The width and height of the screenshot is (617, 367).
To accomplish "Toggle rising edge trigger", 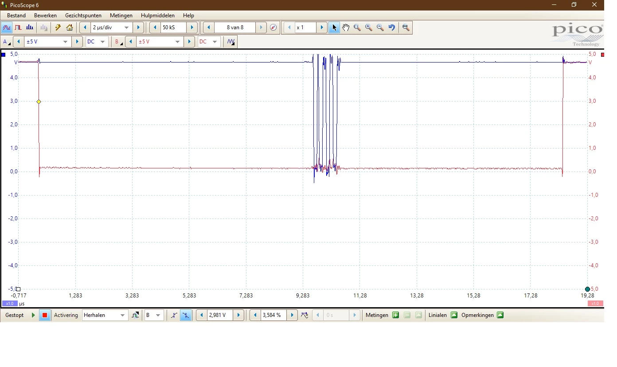I will click(174, 315).
